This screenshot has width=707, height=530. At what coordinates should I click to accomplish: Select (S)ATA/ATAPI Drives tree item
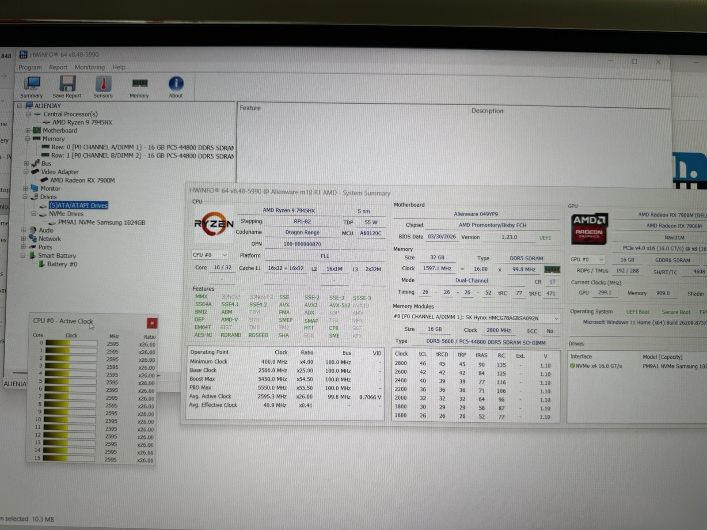78,205
